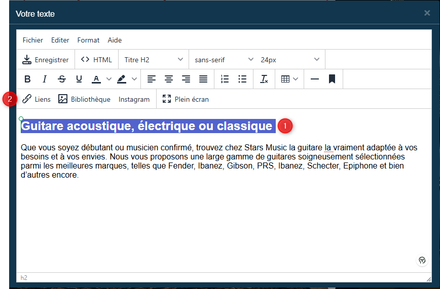This screenshot has width=440, height=289.
Task: Open the Aide menu
Action: (x=115, y=40)
